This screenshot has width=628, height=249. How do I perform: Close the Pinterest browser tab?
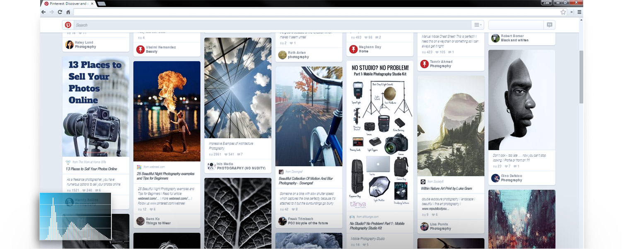click(92, 3)
